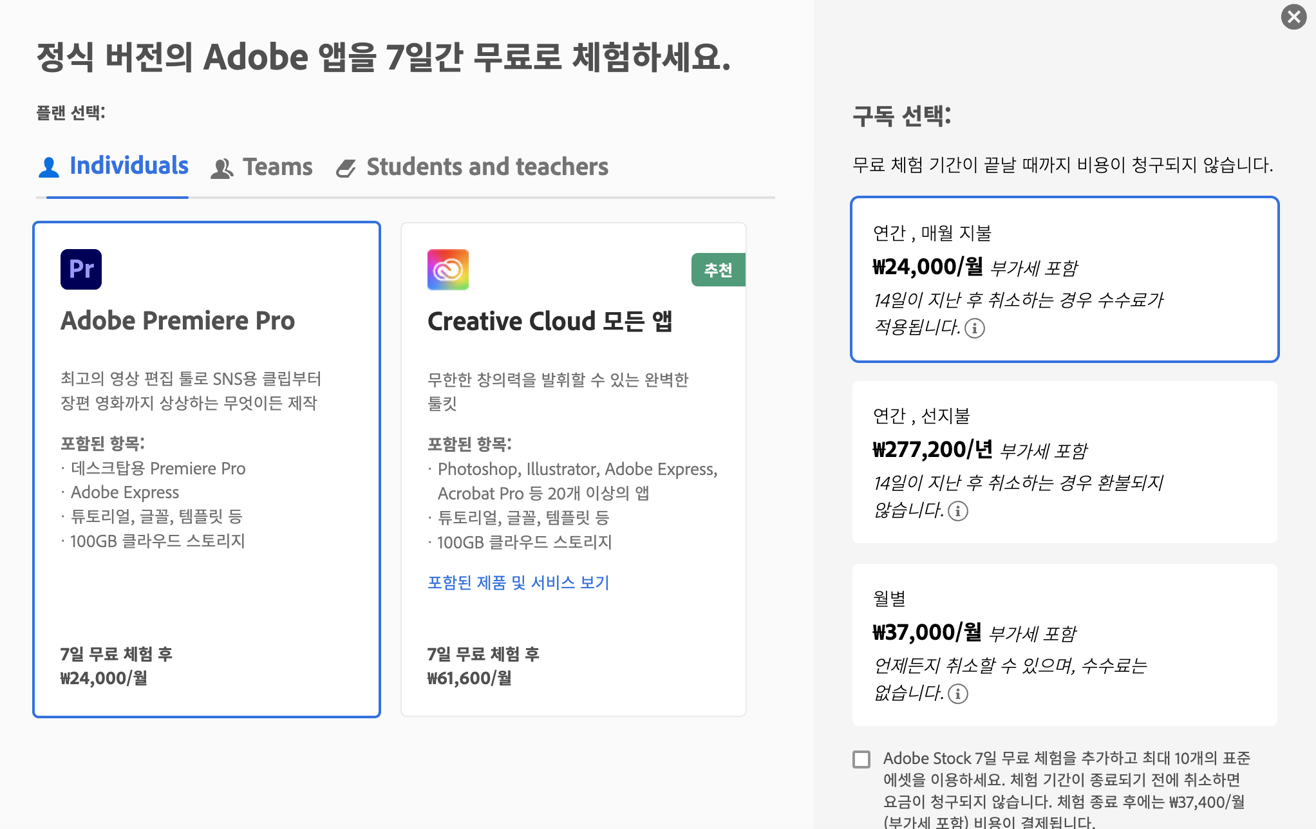This screenshot has height=829, width=1316.
Task: Click the Adobe Premiere Pro title
Action: [178, 321]
